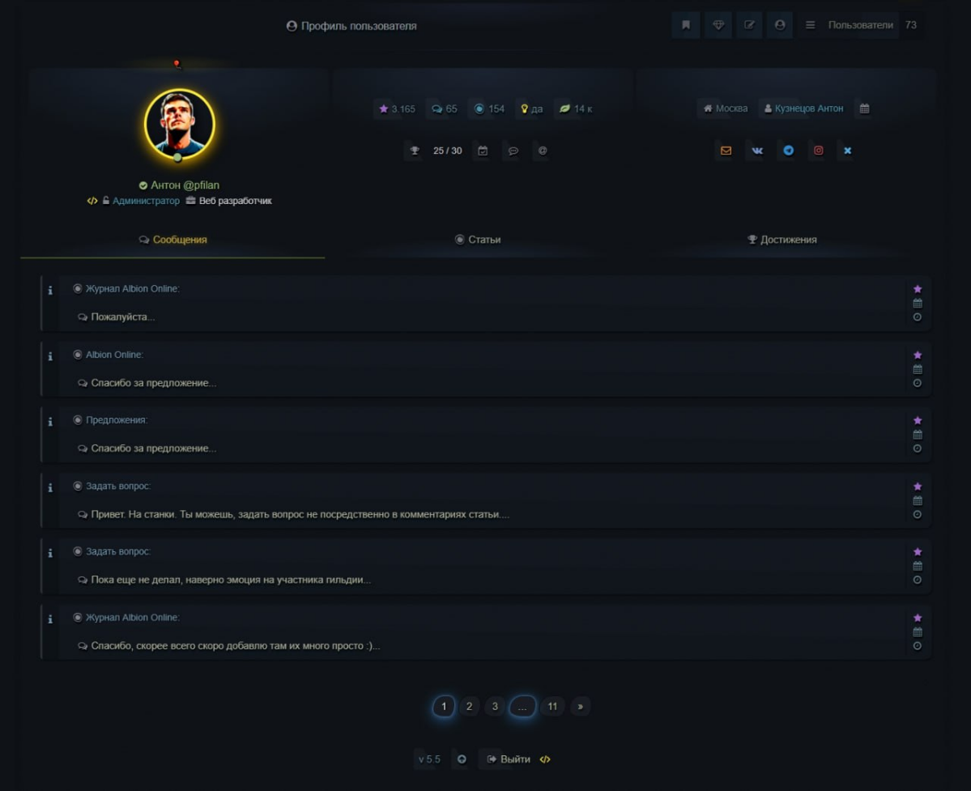Click the bookmark icon in top toolbar
971x791 pixels.
(x=685, y=25)
